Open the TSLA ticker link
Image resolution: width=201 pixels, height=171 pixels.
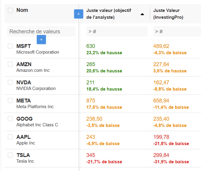(23, 155)
